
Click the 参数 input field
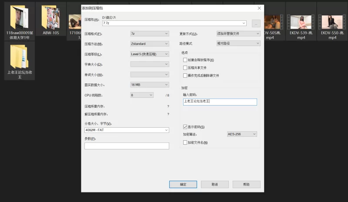[127, 146]
